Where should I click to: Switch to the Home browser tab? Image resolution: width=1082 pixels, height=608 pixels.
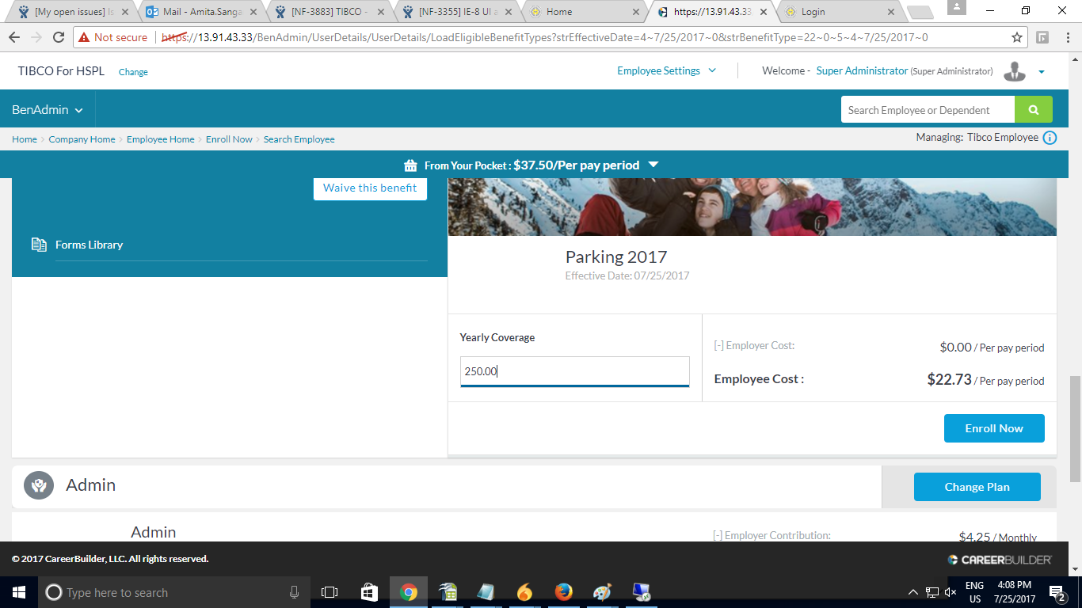tap(585, 12)
